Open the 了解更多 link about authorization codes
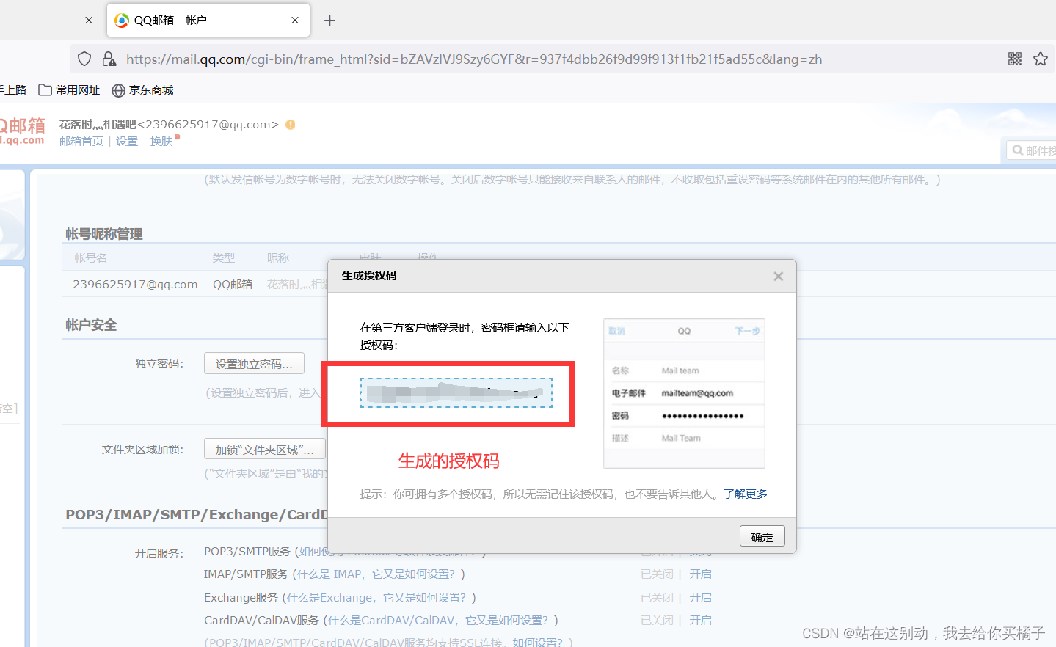1056x647 pixels. [746, 494]
